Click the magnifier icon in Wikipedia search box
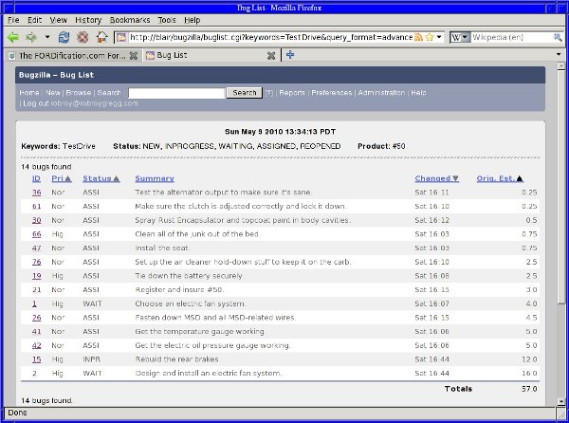Viewport: 569px width, 423px height. [x=557, y=37]
